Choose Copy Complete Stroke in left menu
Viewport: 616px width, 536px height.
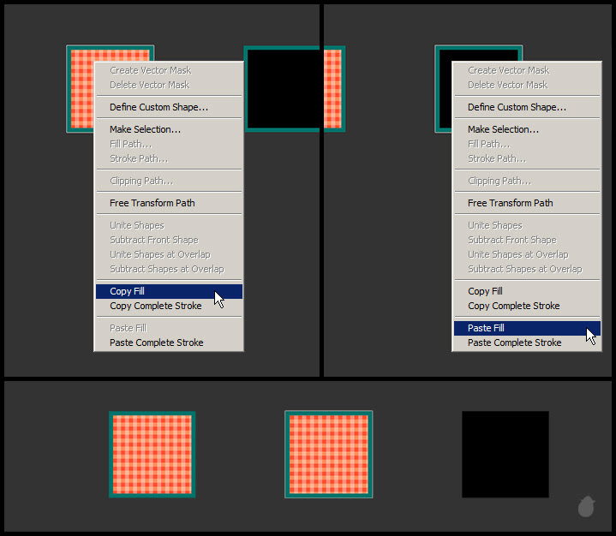pyautogui.click(x=169, y=306)
